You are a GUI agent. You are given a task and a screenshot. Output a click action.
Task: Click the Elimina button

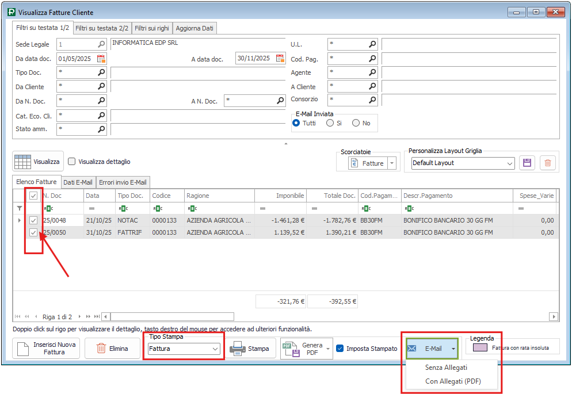pos(112,349)
